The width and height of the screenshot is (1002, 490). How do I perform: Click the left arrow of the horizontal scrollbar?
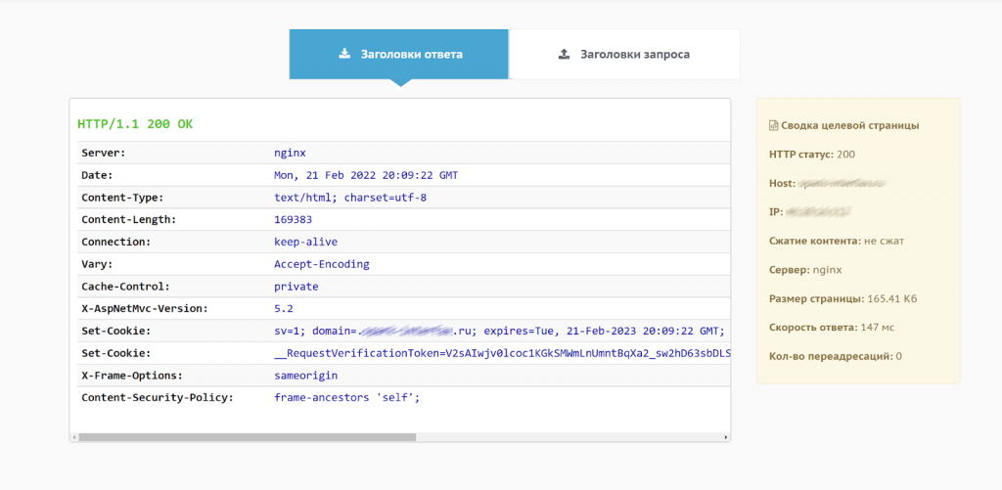click(x=74, y=437)
